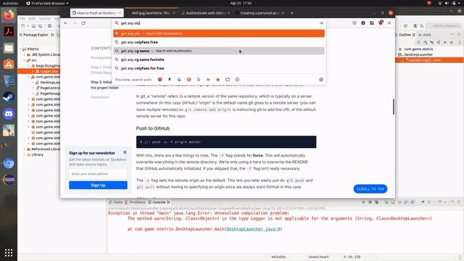Open the Firefox Web Browser app menu dropdown

tap(47, 3)
